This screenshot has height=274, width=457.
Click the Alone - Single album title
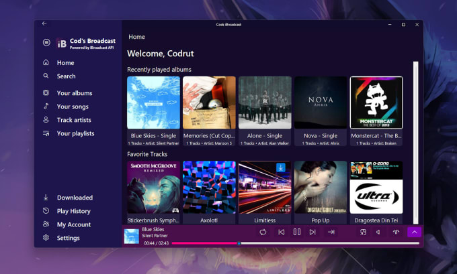coord(265,136)
